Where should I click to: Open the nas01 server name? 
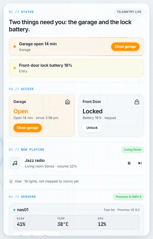point(23,210)
